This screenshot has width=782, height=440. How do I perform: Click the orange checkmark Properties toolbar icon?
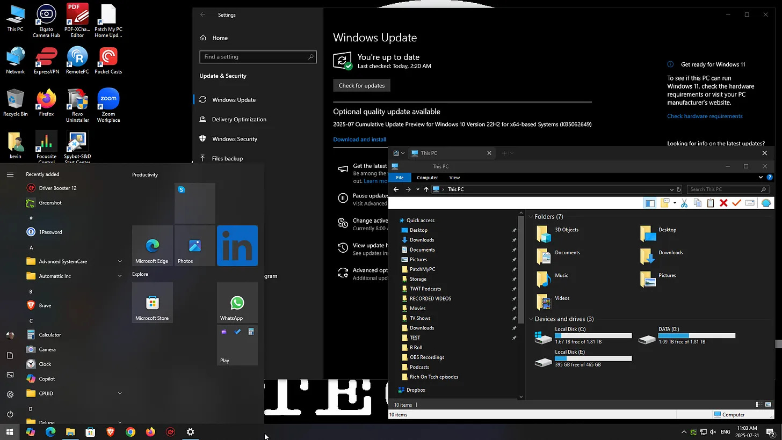pos(736,203)
